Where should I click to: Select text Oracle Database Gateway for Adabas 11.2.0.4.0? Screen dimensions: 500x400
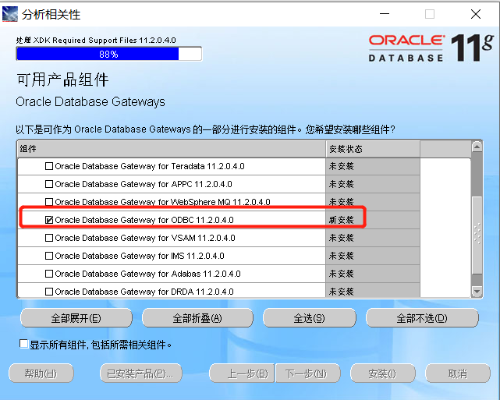point(147,274)
